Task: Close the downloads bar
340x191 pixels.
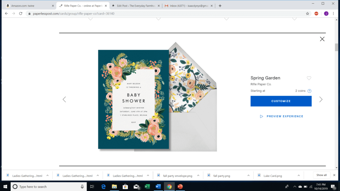Action: [334, 175]
